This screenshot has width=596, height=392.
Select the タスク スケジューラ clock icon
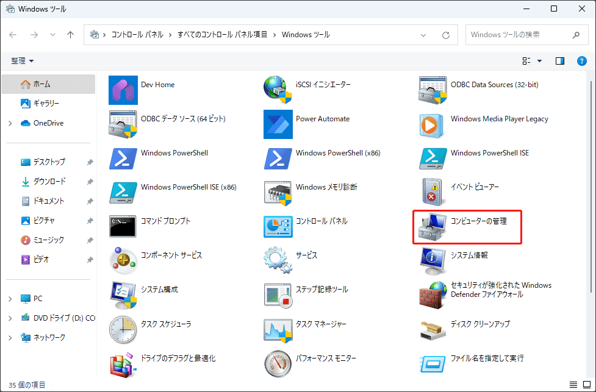coord(123,329)
